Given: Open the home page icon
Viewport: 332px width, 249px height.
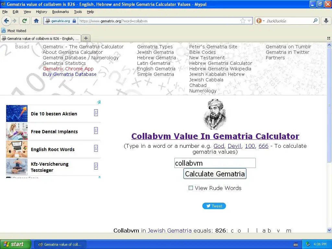Looking at the screenshot, I should [x=36, y=21].
